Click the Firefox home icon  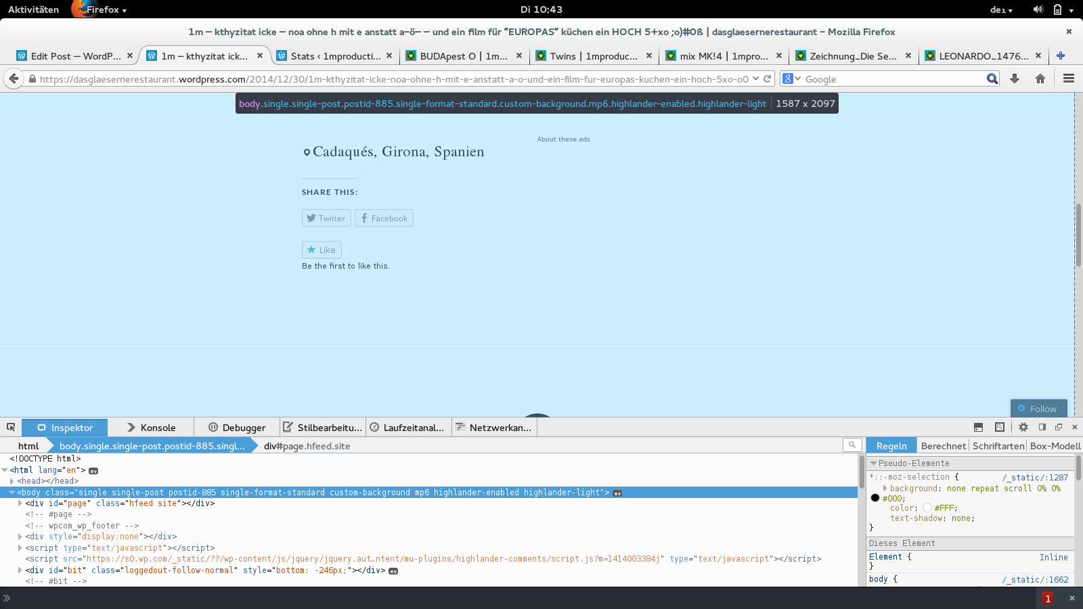point(1040,78)
